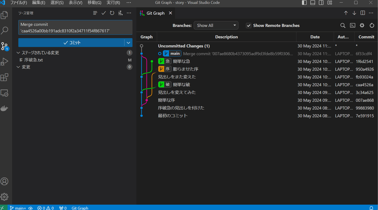Open errors and warnings status bar item
This screenshot has width=378, height=210.
[45, 208]
